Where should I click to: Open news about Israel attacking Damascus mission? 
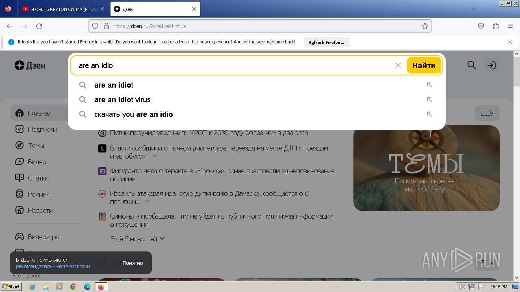coord(209,198)
